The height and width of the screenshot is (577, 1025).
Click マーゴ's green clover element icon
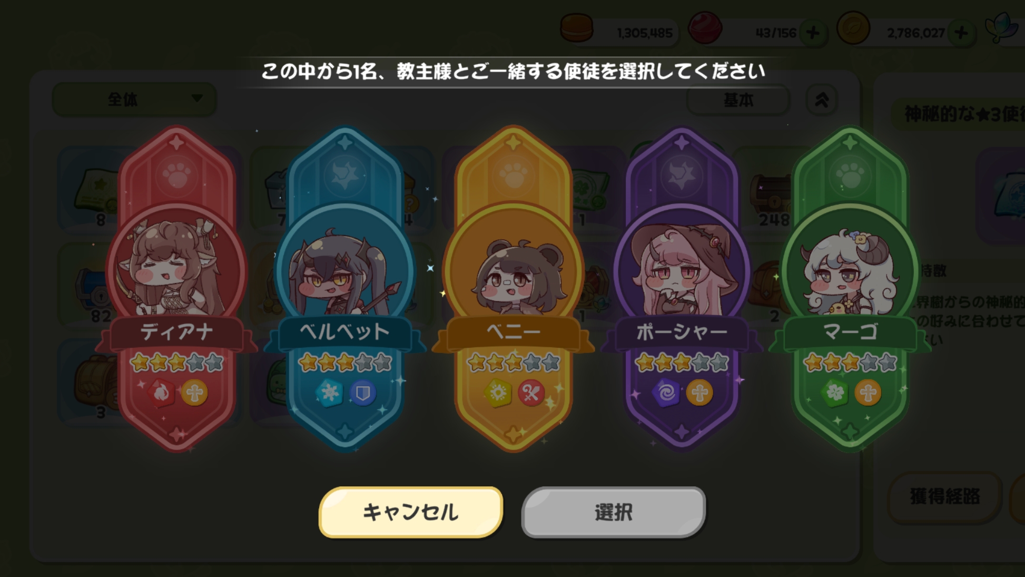tap(835, 393)
